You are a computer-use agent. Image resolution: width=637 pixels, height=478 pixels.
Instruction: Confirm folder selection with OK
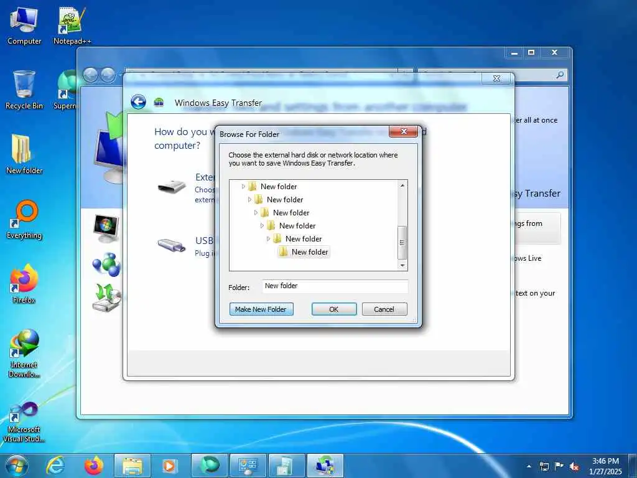coord(334,309)
